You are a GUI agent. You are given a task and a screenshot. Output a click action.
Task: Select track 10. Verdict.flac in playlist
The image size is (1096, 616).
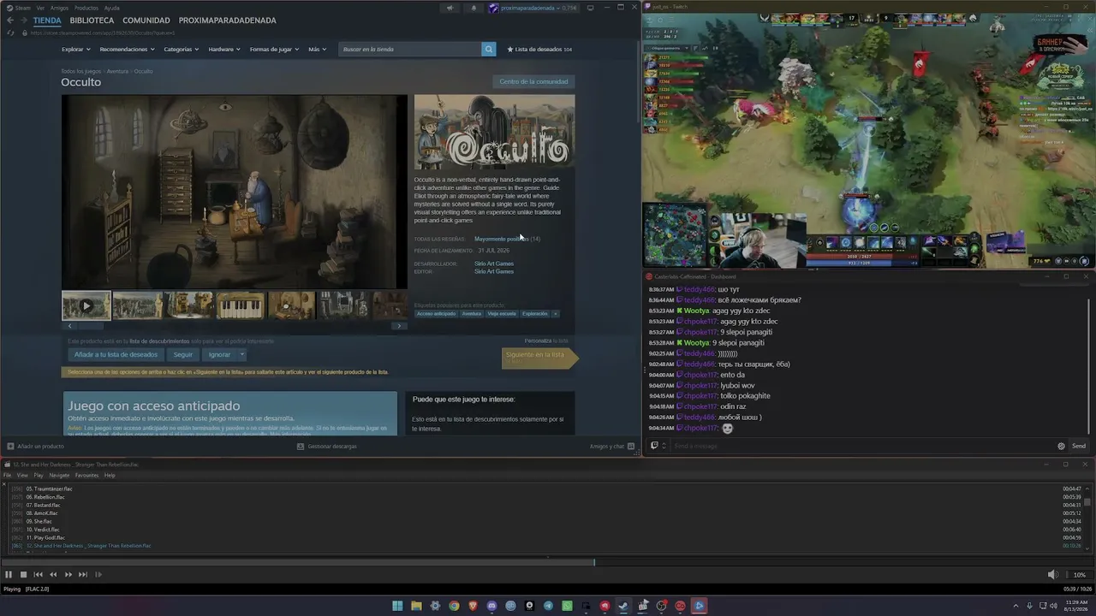tap(43, 530)
